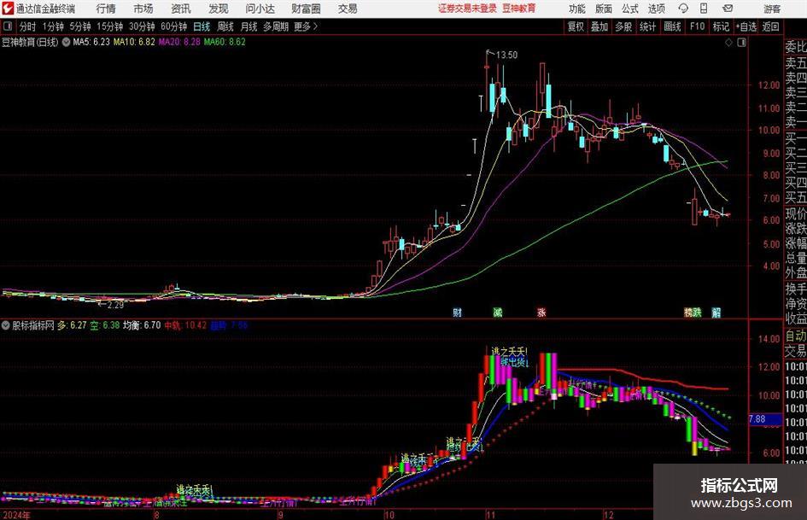This screenshot has height=520, width=807.
Task: Click the 返回 back button
Action: (770, 26)
